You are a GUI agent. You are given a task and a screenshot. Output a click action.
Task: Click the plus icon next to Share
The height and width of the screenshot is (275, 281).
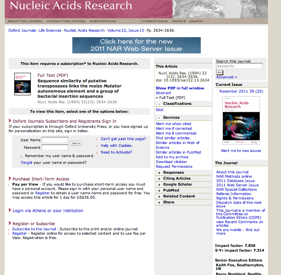pos(159,202)
